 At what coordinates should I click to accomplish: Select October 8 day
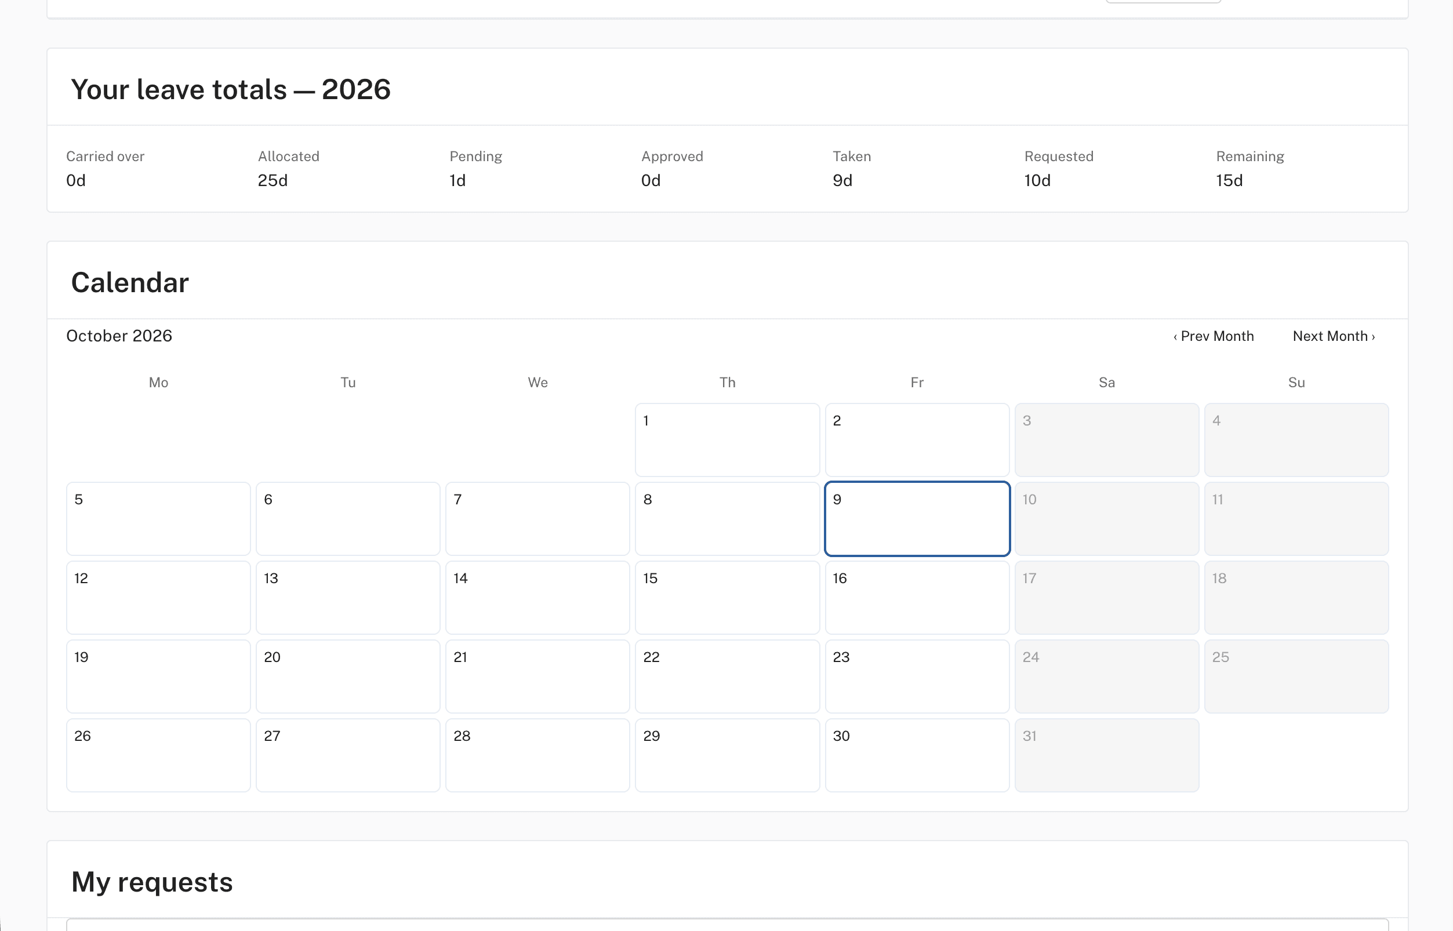(727, 519)
